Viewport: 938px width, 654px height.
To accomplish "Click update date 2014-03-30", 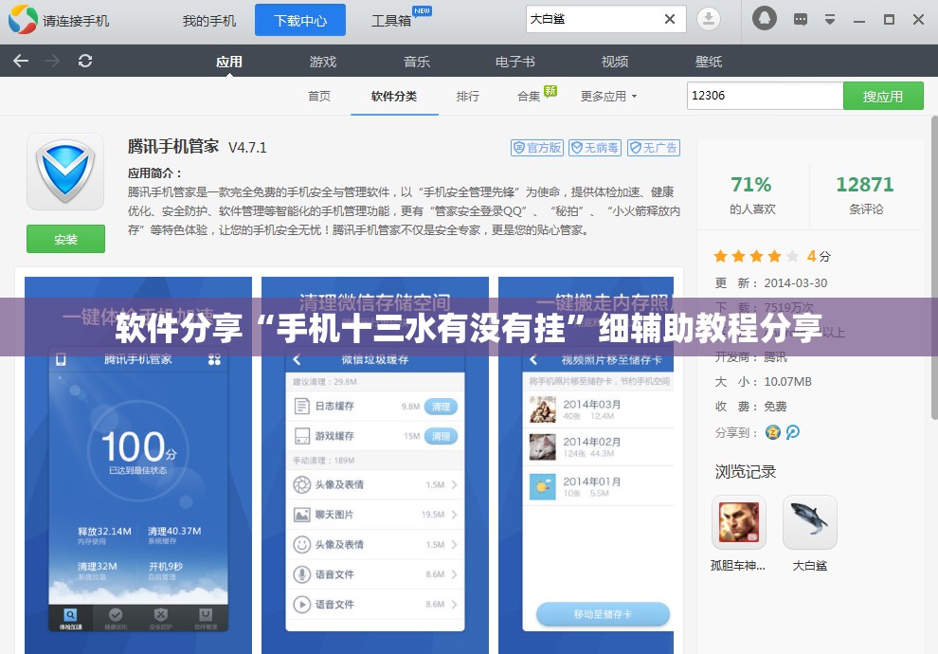I will pyautogui.click(x=796, y=283).
